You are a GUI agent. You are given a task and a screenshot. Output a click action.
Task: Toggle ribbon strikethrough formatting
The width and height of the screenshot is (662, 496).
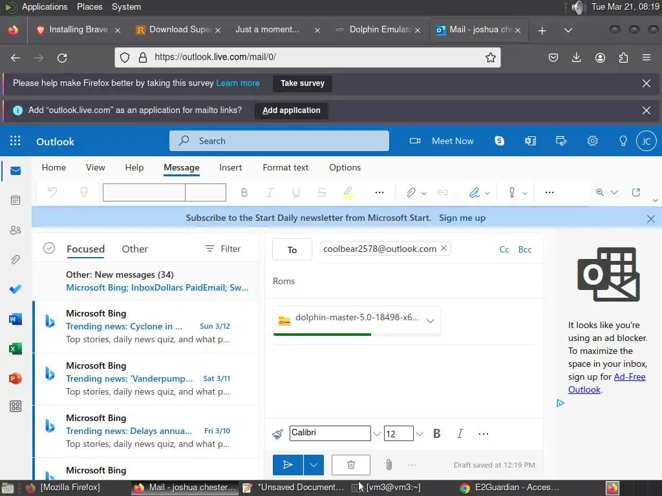pyautogui.click(x=322, y=192)
